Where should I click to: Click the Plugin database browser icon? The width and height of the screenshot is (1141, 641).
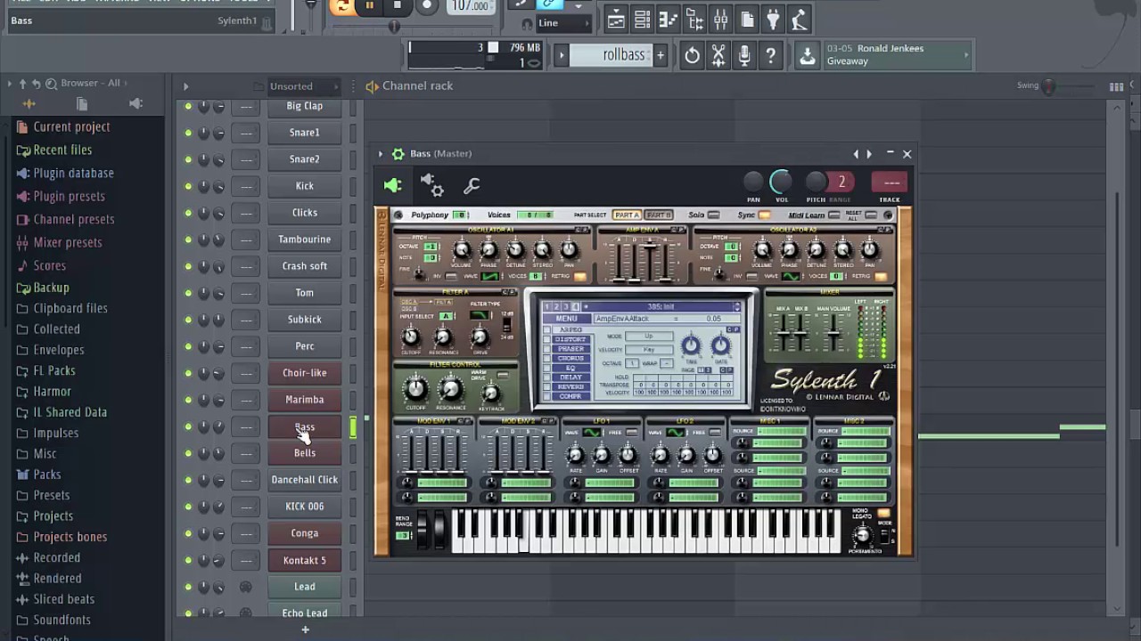[23, 173]
